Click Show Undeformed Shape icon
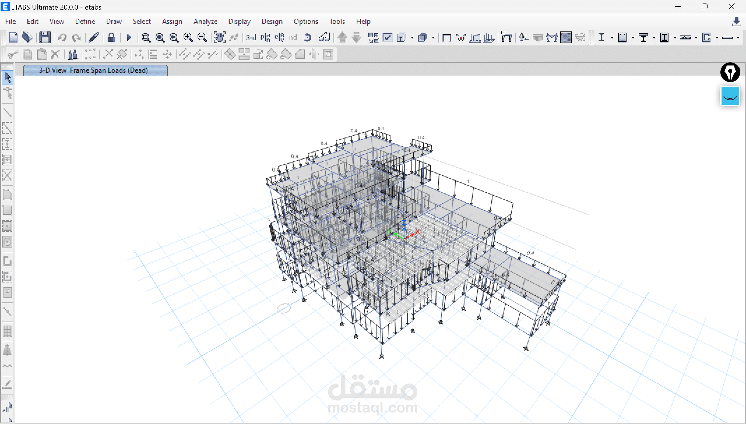Image resolution: width=746 pixels, height=424 pixels. pyautogui.click(x=446, y=38)
